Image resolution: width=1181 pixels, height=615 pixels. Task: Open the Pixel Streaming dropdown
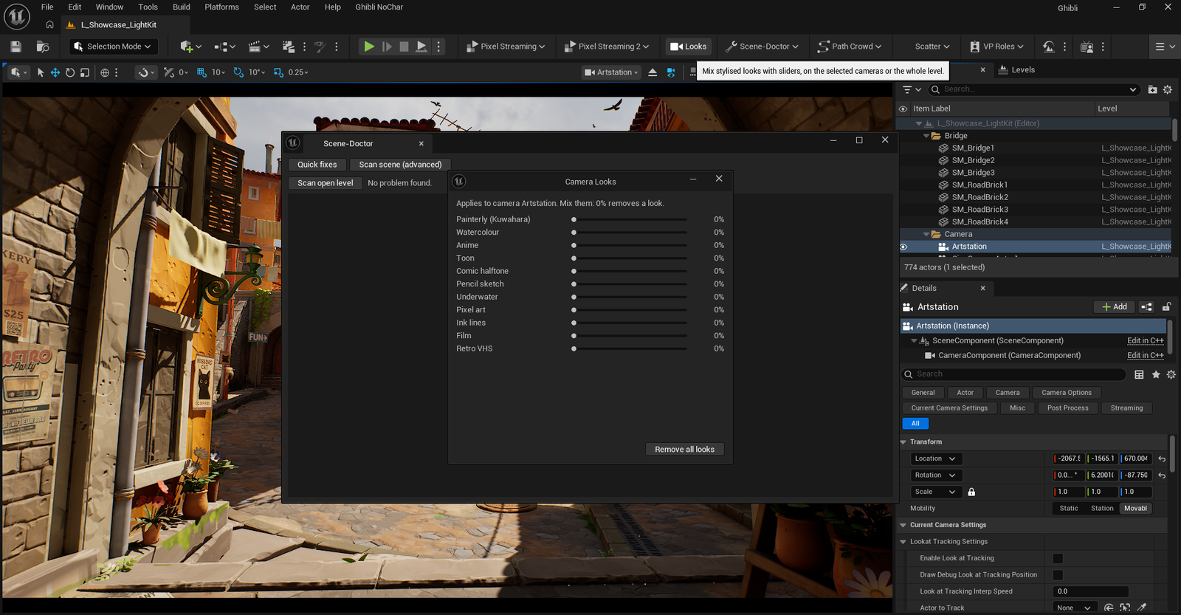click(x=506, y=47)
